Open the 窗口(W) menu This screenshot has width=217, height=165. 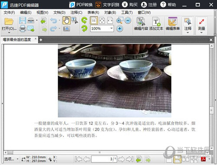coord(144,13)
